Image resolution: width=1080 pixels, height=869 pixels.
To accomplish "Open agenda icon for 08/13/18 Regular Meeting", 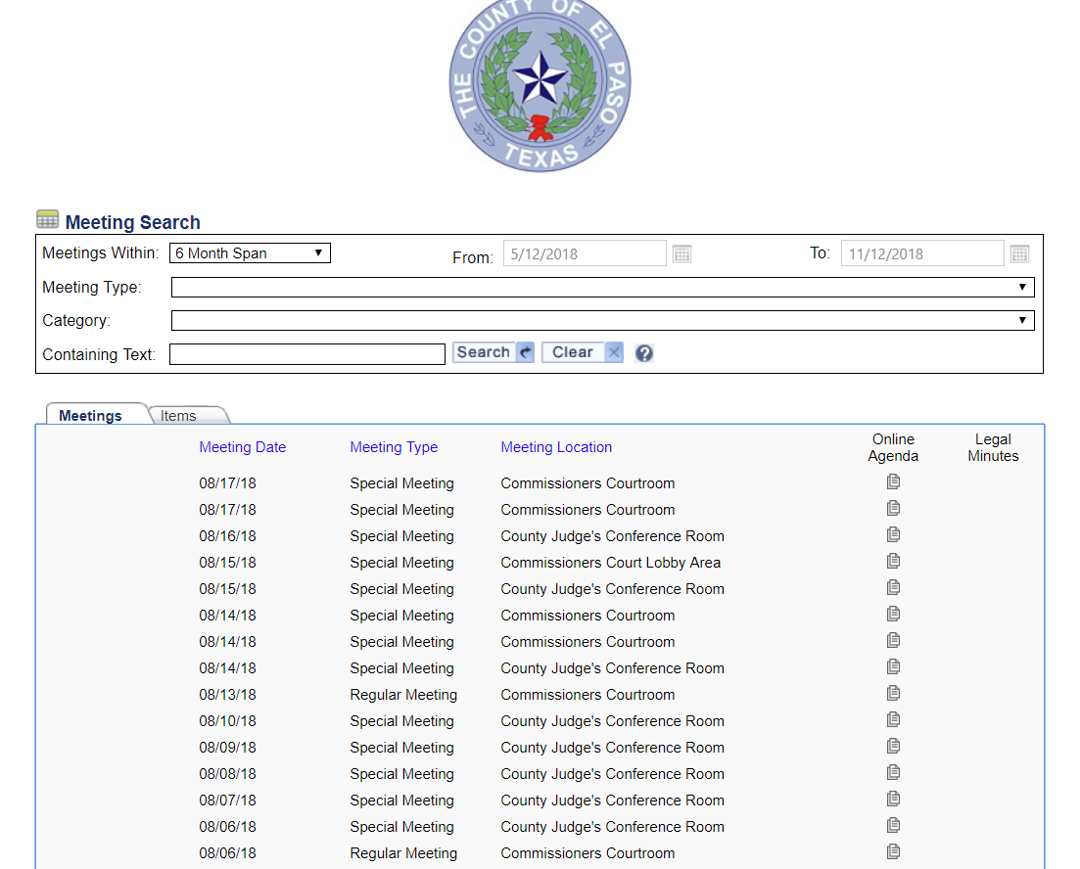I will point(893,694).
